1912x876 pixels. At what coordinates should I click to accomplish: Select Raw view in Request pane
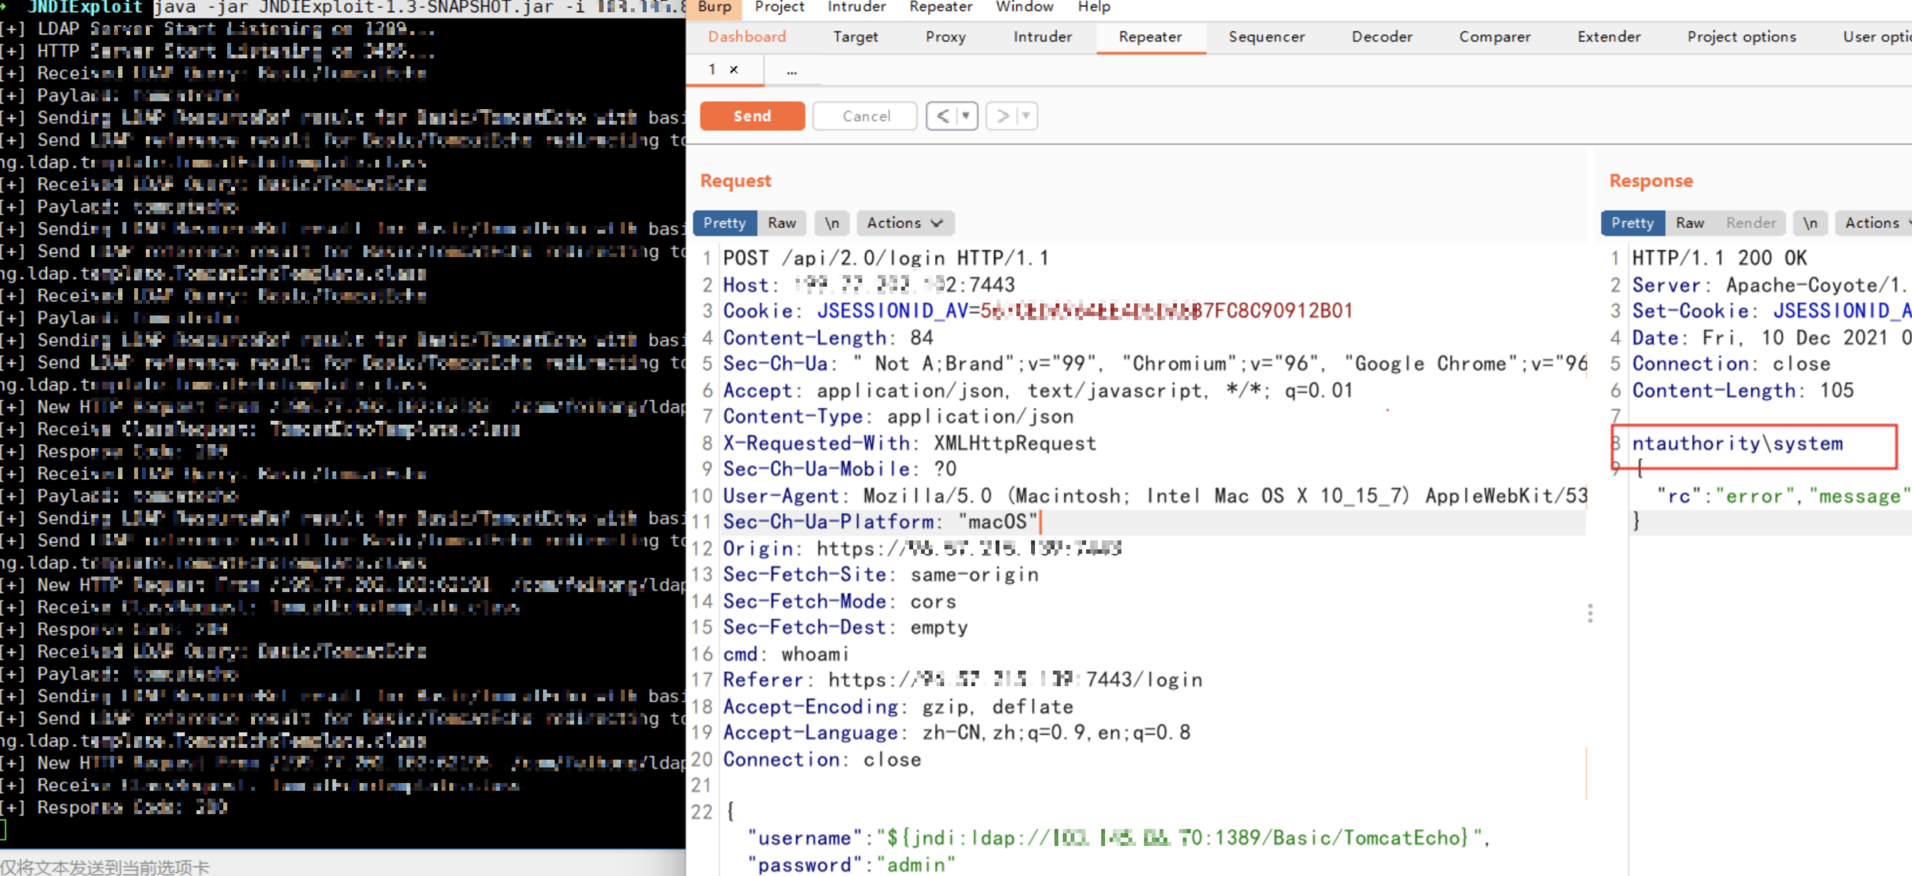[x=782, y=223]
